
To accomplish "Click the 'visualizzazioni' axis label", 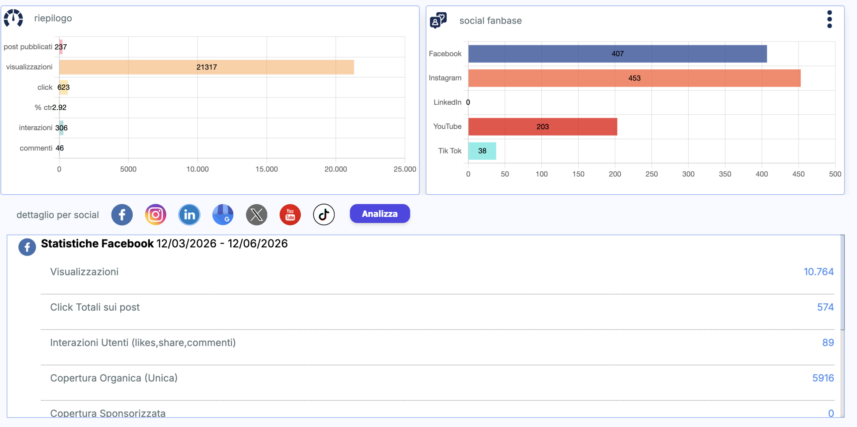I will (29, 67).
